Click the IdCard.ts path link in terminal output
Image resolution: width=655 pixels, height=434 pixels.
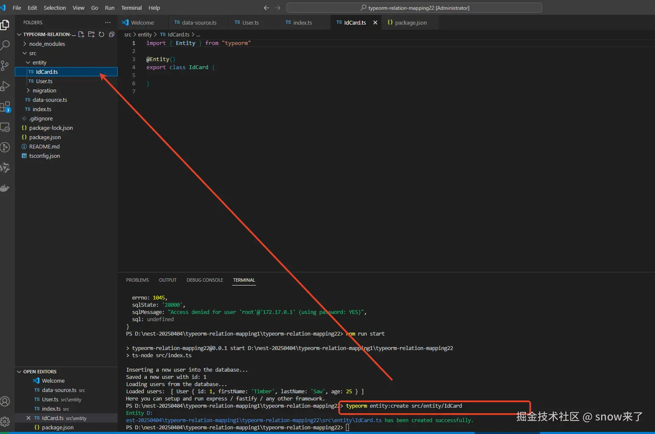pyautogui.click(x=254, y=420)
